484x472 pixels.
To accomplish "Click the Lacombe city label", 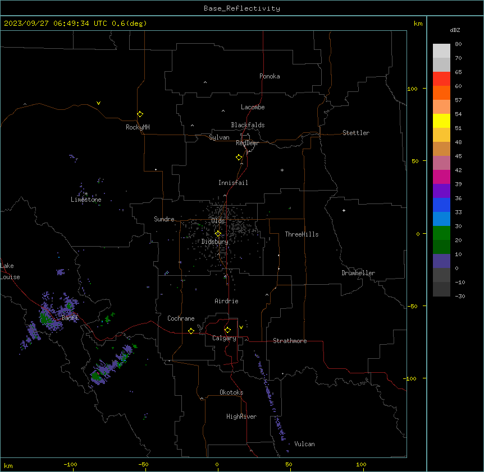I will (253, 107).
